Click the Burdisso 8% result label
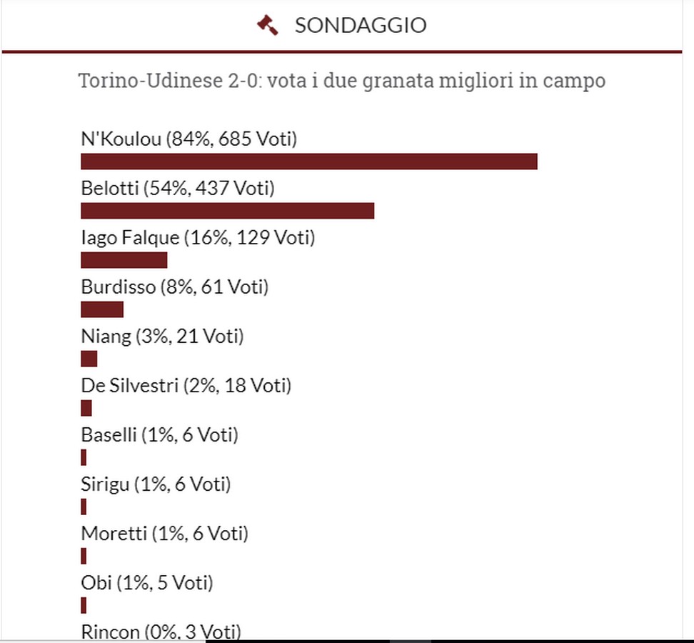 click(175, 287)
